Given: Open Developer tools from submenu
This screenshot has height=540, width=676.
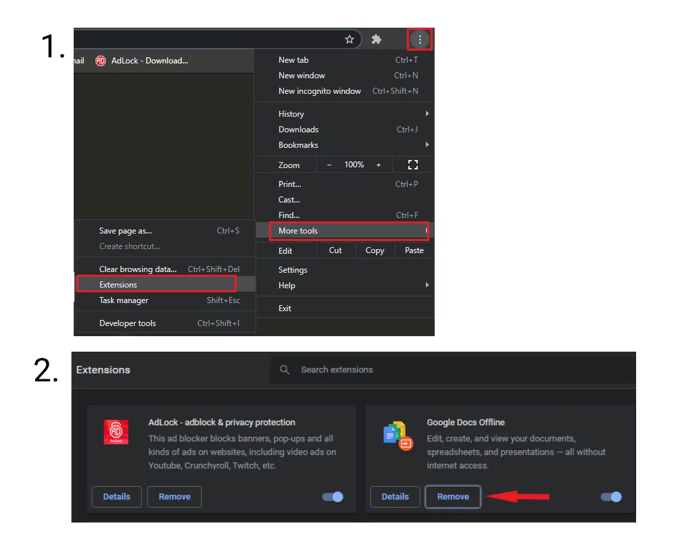Looking at the screenshot, I should [165, 323].
